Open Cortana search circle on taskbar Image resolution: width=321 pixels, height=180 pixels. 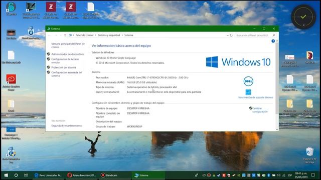pos(16,175)
